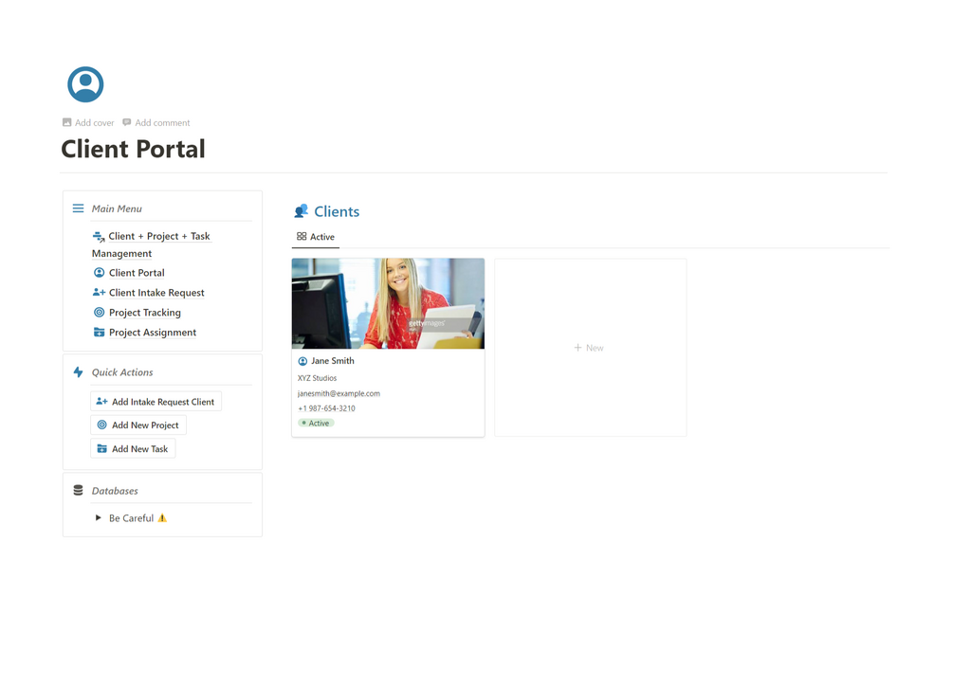The height and width of the screenshot is (687, 953).
Task: Click the Main Menu hamburger icon
Action: coord(79,208)
